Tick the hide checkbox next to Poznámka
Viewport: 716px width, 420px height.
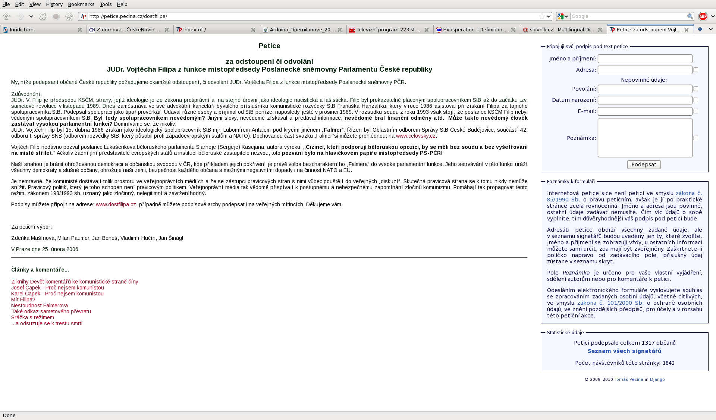[x=696, y=138]
